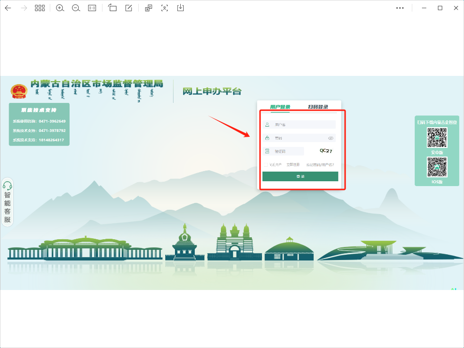Select the 用户登录 tab

tap(280, 107)
